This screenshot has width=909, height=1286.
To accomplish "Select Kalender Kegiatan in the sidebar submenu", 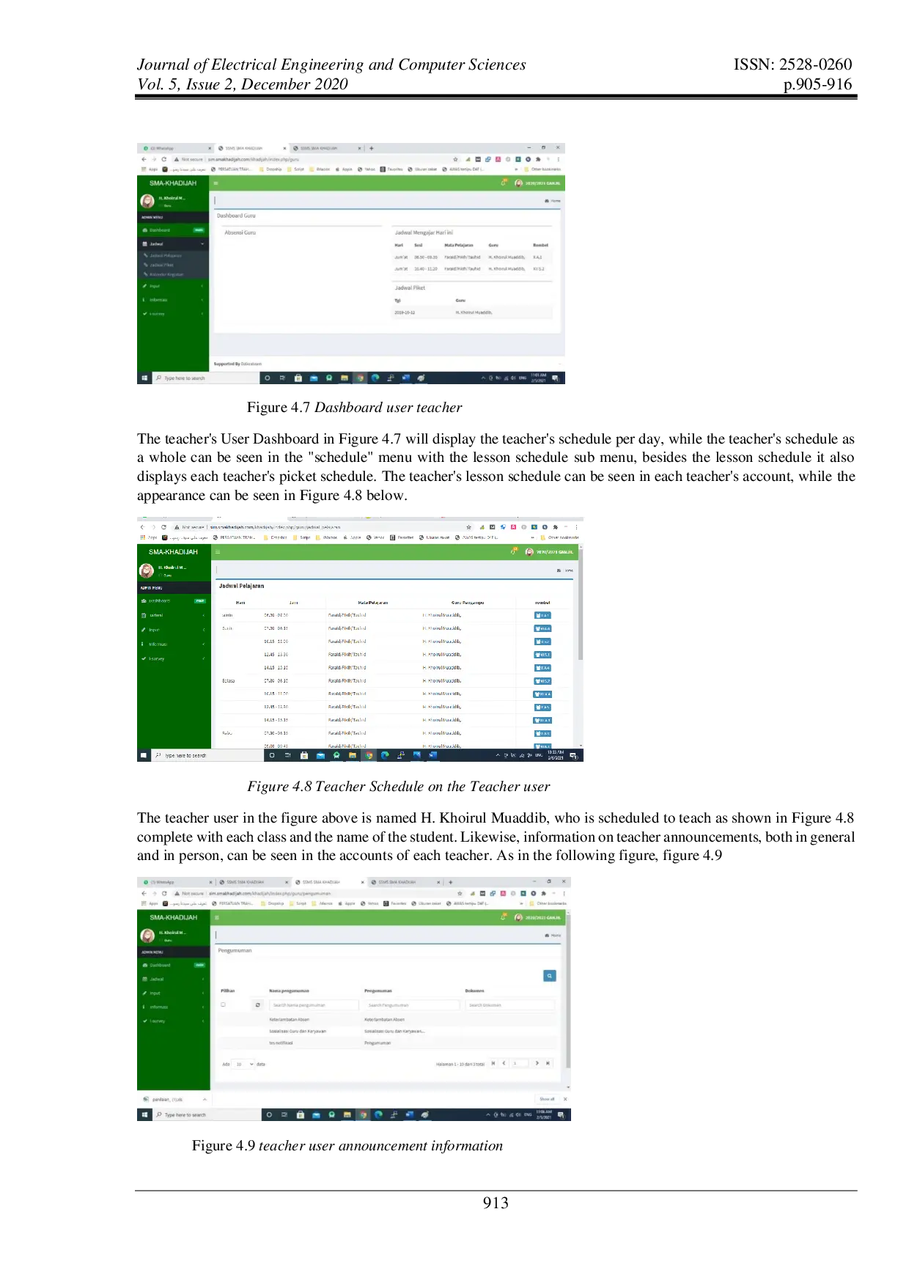I will click(x=166, y=274).
